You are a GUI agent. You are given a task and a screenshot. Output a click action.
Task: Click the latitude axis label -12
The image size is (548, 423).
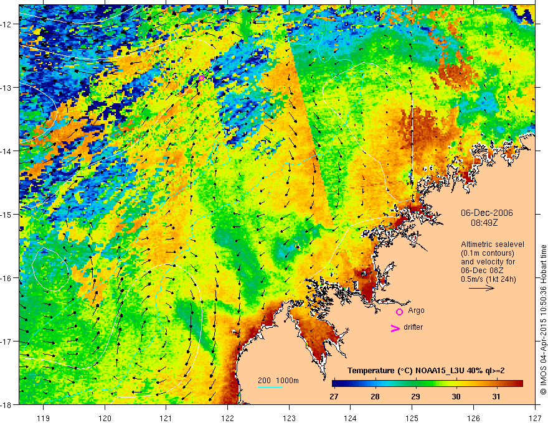tap(7, 24)
